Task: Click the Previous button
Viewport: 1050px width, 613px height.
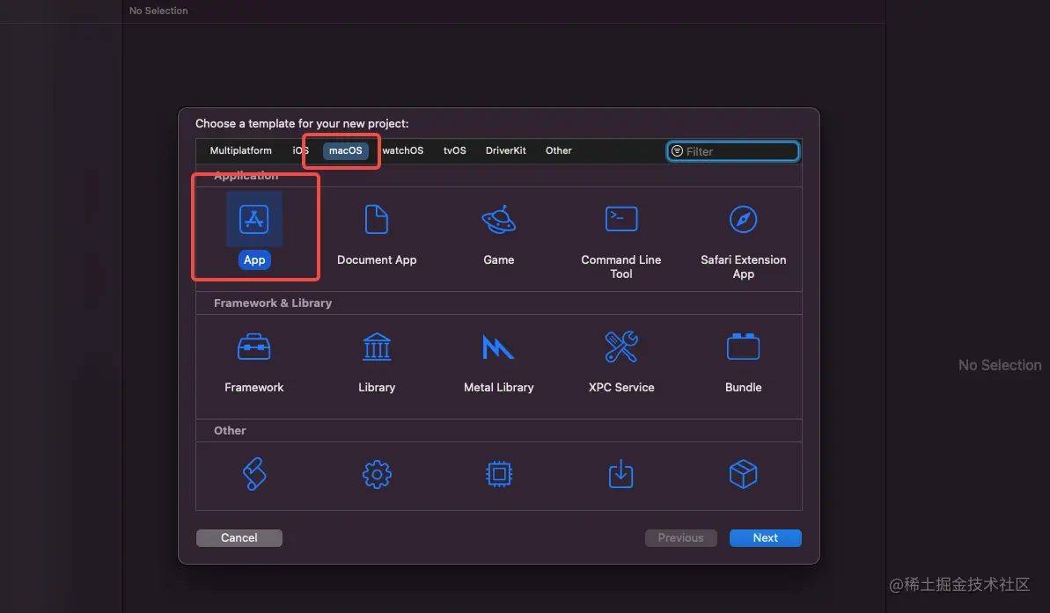Action: coord(680,538)
